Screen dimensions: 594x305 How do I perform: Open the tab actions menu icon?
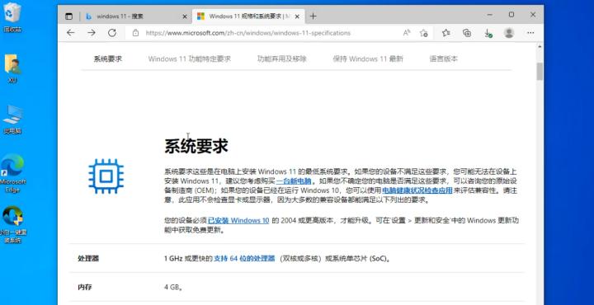click(68, 16)
